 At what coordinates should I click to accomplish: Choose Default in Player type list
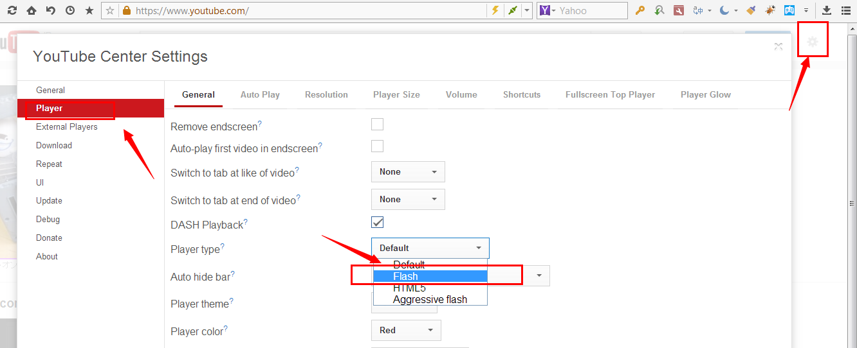point(430,265)
